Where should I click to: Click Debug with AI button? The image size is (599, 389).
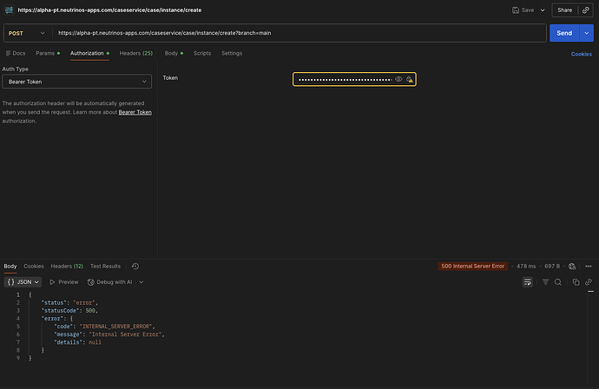(x=109, y=282)
